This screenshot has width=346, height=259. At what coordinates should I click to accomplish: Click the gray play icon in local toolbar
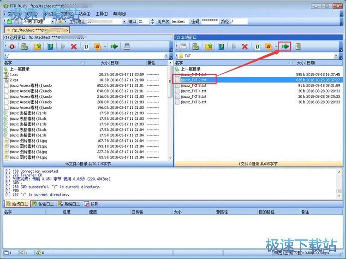[x=234, y=47]
